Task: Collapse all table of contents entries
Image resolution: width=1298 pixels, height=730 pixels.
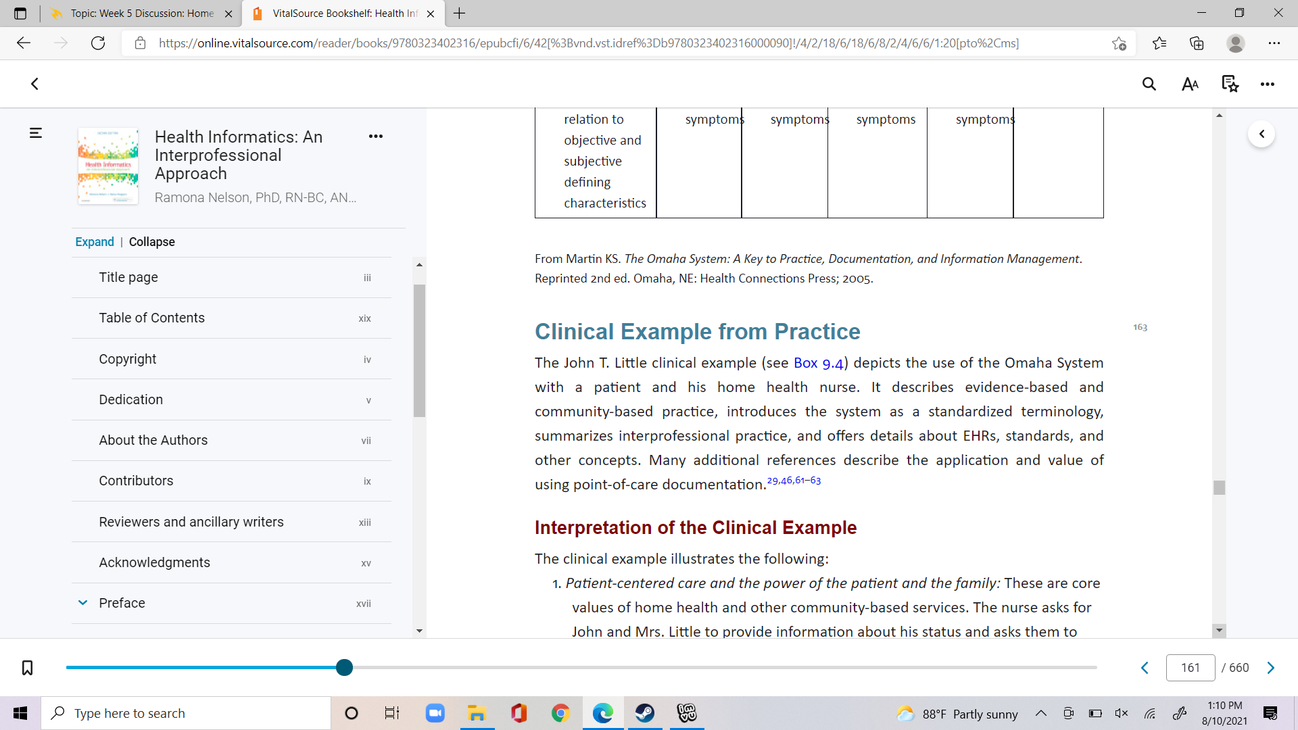Action: tap(152, 242)
